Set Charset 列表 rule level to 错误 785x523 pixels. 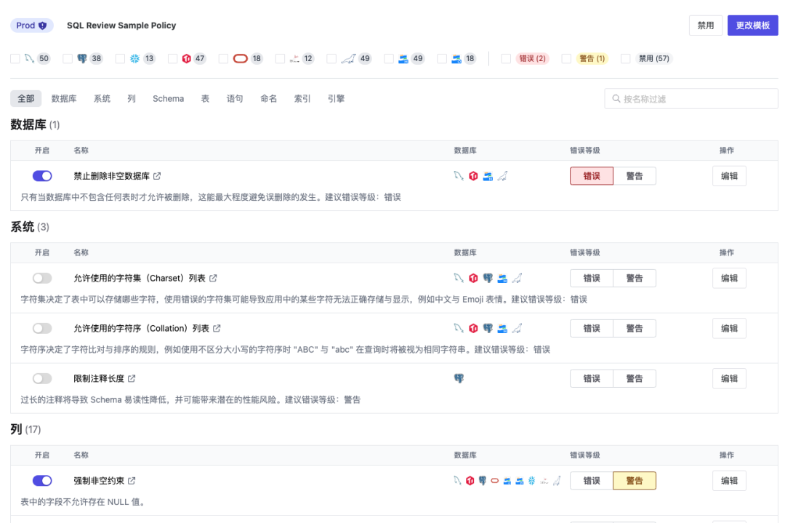coord(591,278)
